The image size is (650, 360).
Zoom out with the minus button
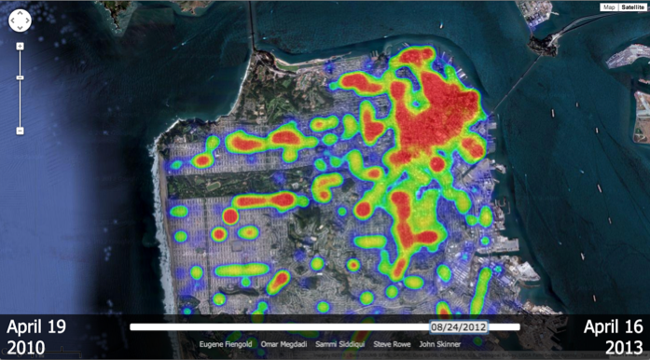click(x=20, y=131)
